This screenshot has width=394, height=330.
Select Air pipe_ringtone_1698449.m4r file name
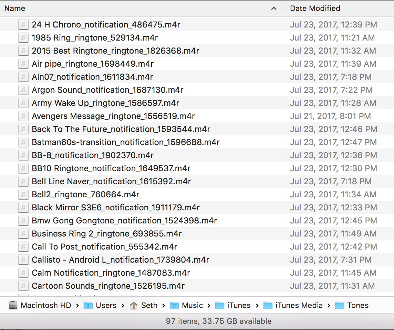(92, 64)
